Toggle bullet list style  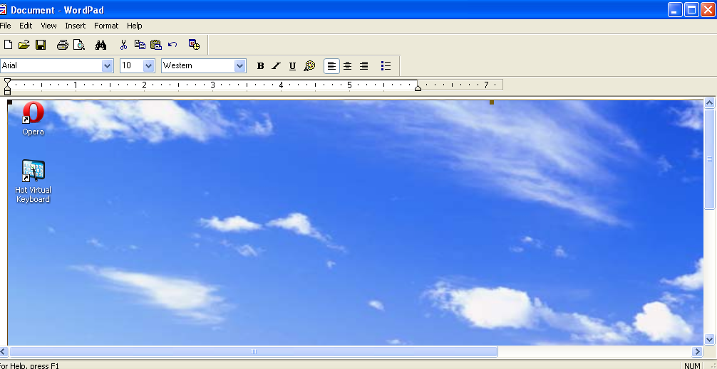click(386, 66)
